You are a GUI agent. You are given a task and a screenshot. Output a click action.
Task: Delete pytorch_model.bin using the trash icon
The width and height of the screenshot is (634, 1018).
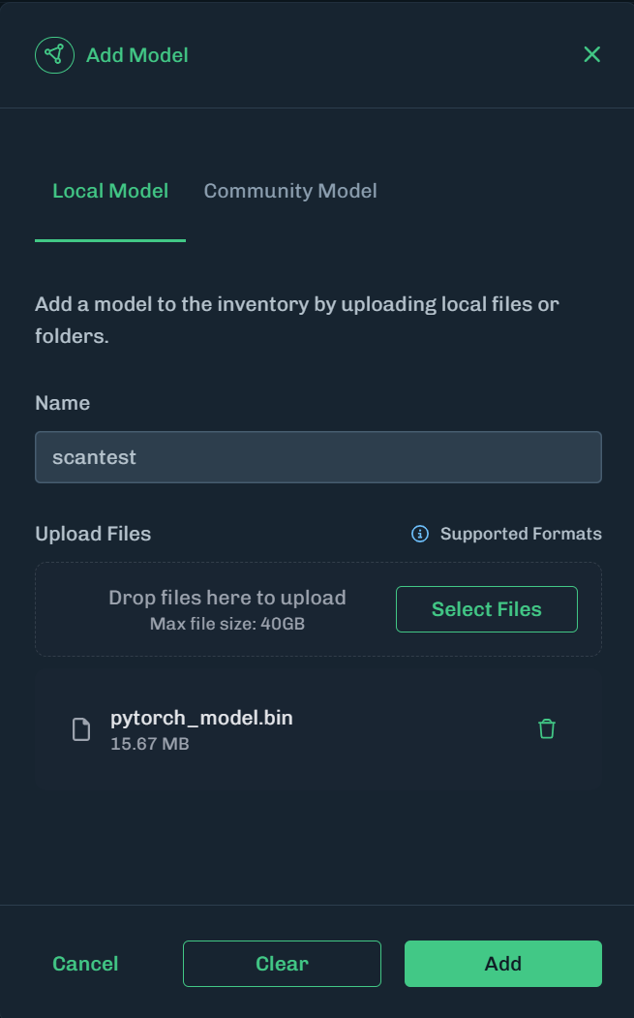pyautogui.click(x=547, y=728)
